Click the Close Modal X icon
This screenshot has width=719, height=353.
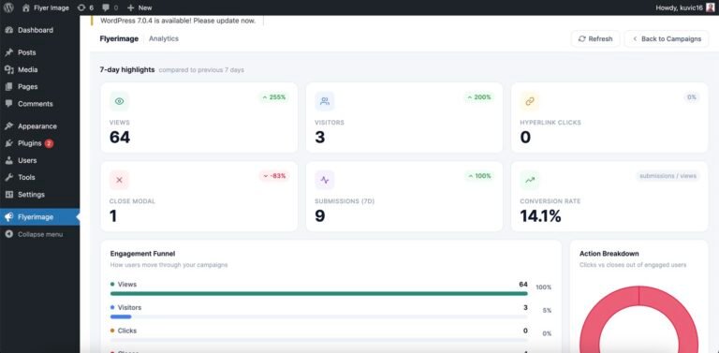(x=119, y=180)
